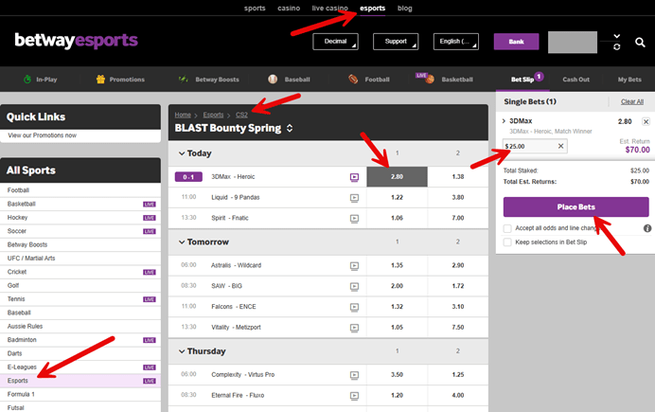Click the Baseball icon in the sports bar
The height and width of the screenshot is (412, 655).
tap(273, 81)
